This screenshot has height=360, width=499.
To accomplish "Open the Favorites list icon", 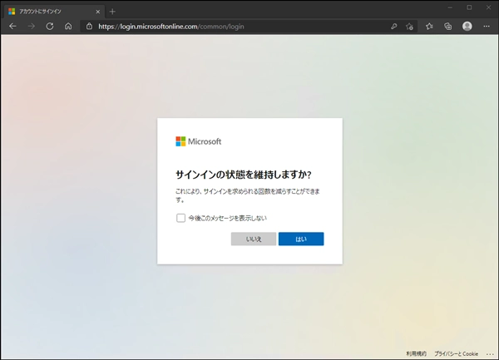I will [x=429, y=27].
